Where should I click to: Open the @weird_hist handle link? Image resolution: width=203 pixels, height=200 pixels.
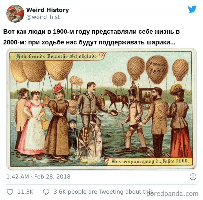pyautogui.click(x=43, y=17)
